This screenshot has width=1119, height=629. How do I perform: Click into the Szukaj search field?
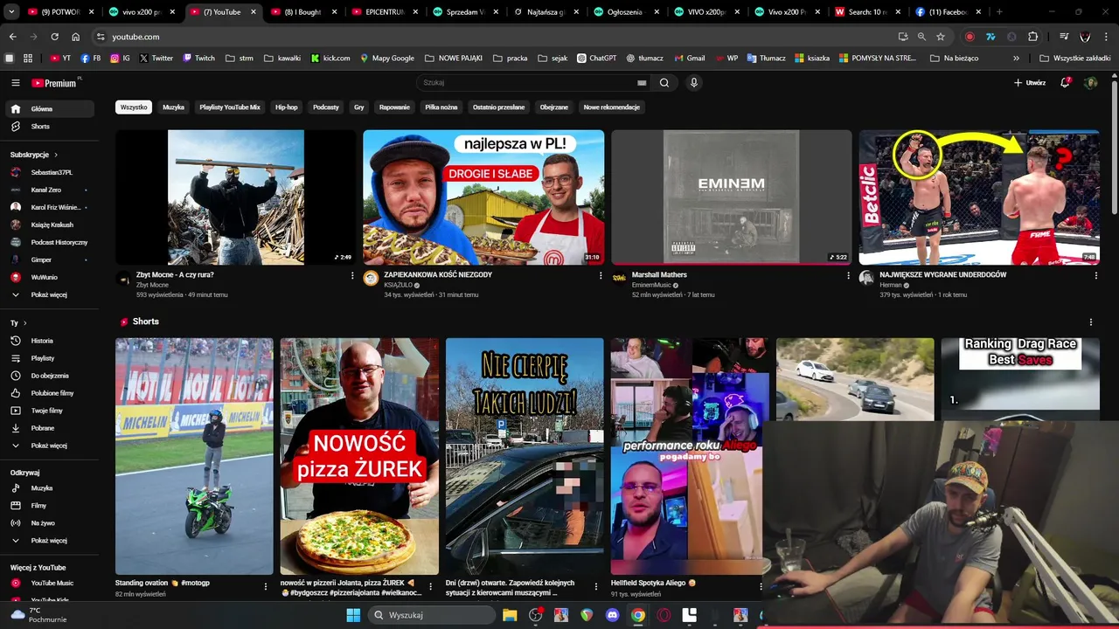coord(526,83)
